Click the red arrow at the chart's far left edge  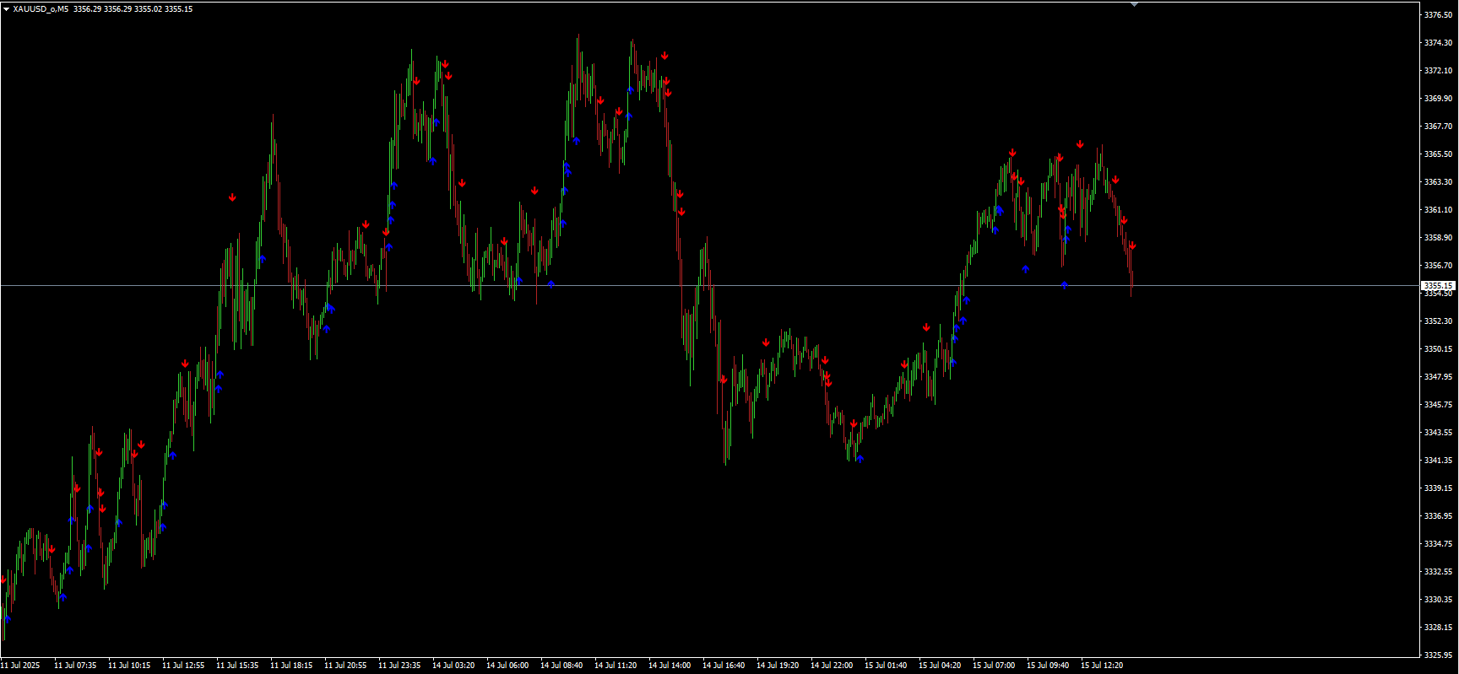(x=3, y=580)
